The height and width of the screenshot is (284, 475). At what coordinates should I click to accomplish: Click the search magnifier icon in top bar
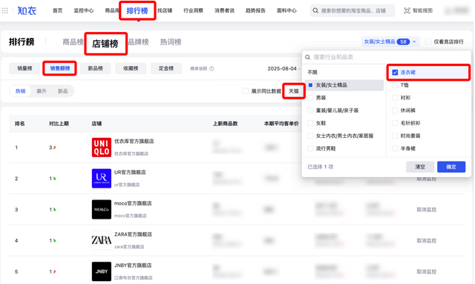(x=315, y=10)
